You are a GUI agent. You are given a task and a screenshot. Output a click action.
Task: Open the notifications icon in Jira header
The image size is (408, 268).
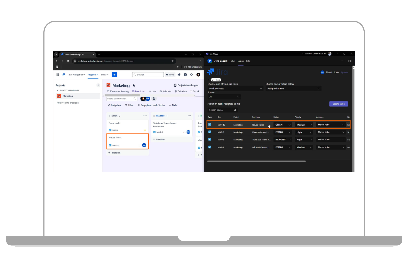click(x=179, y=75)
